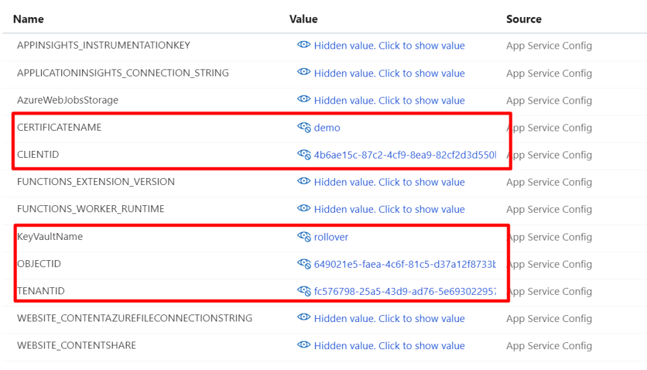Click the eye icon for AzureWebJobsStorage

click(x=304, y=100)
